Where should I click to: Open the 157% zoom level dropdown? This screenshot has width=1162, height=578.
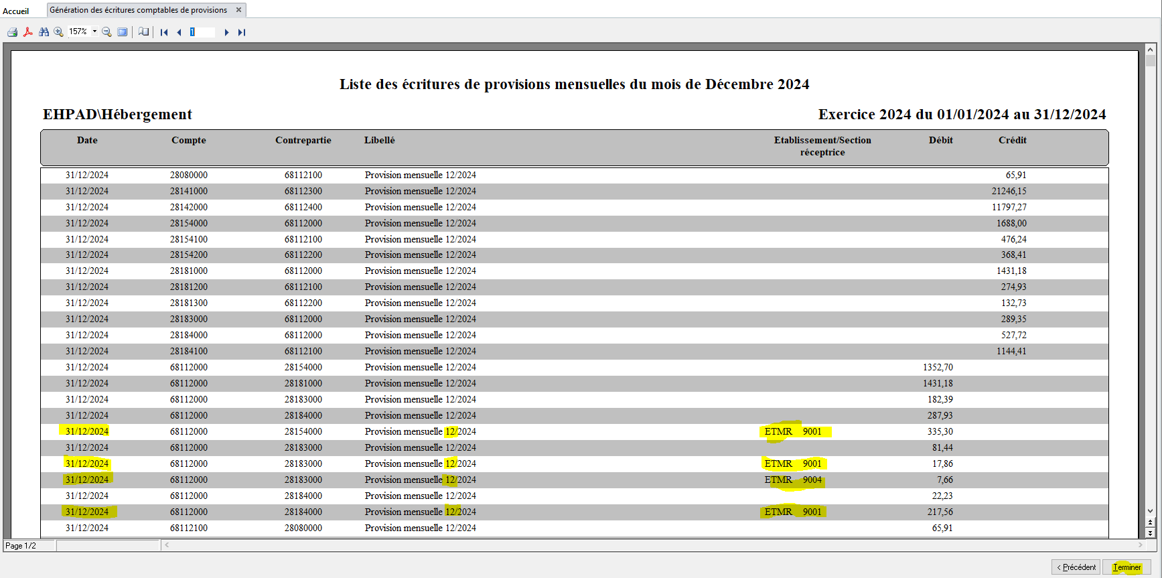click(94, 31)
